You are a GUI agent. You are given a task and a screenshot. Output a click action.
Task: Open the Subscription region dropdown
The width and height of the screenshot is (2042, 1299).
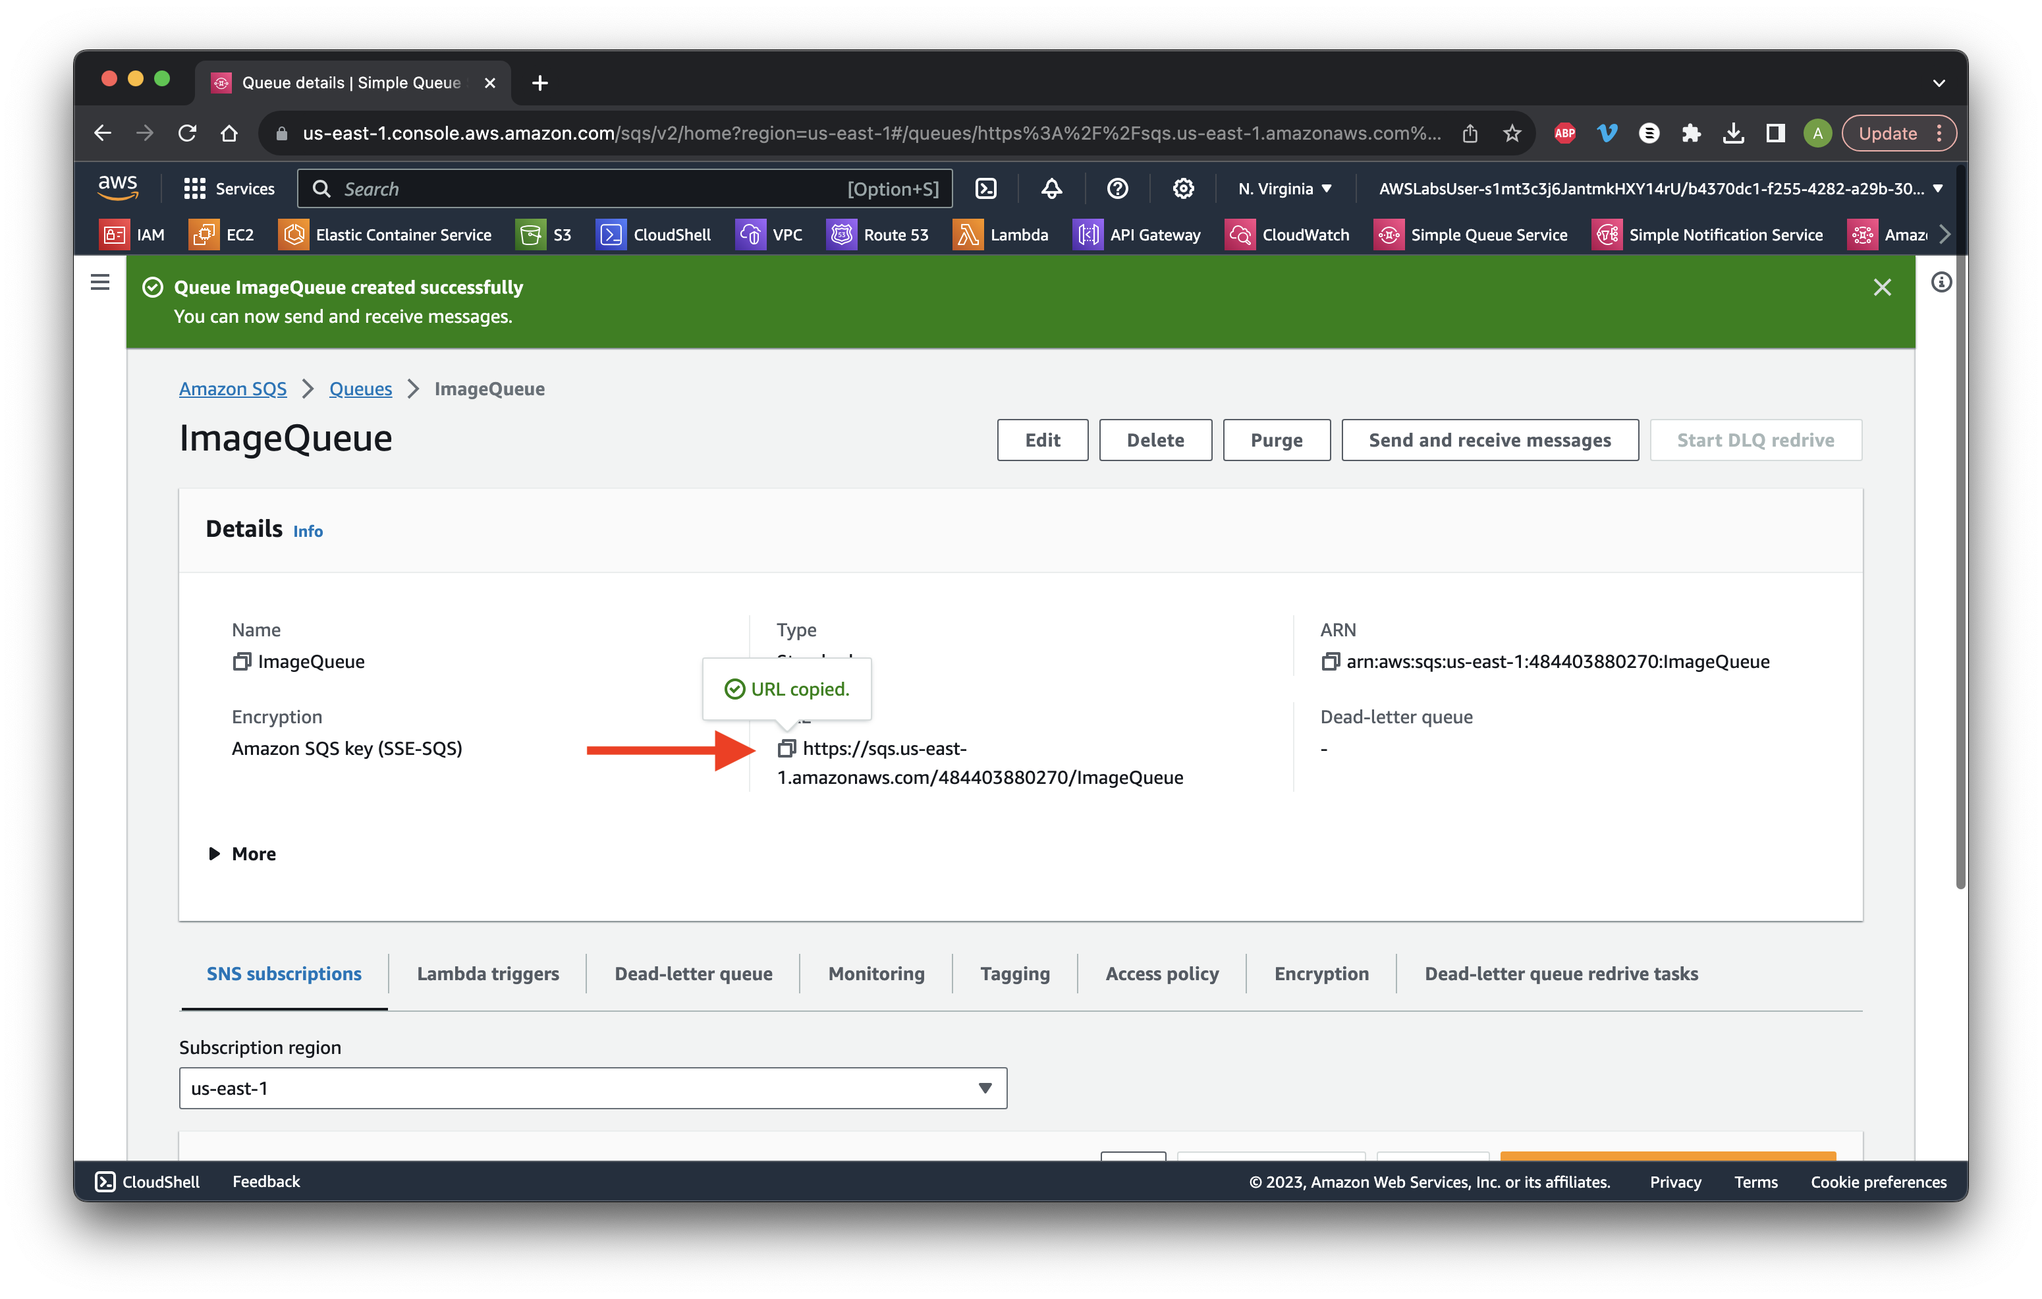593,1088
